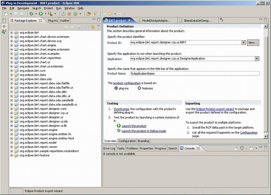Click the Display Selected Console icon
271x195 pixels.
click(242, 148)
